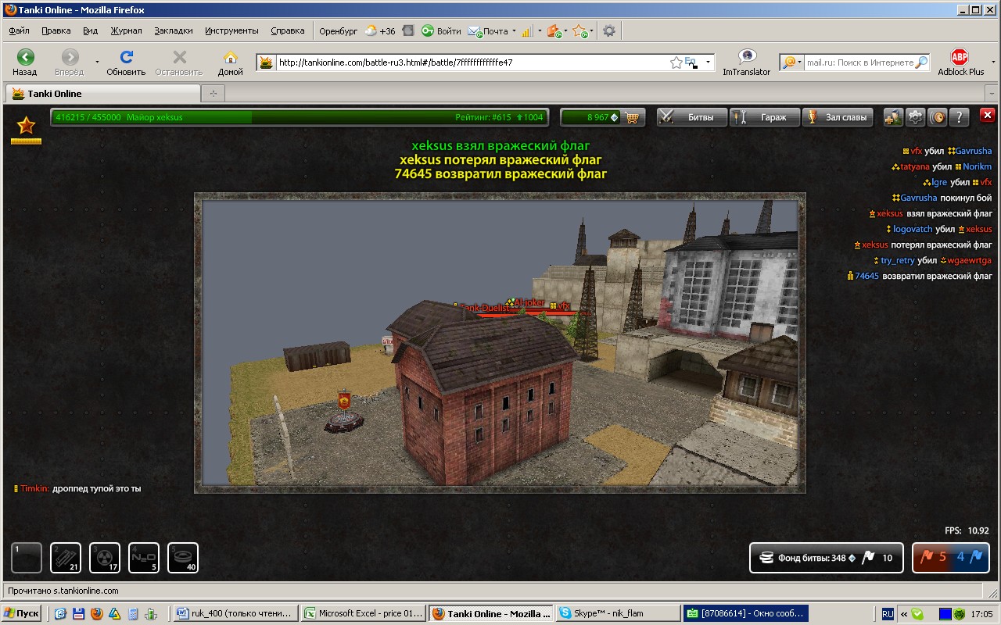This screenshot has height=625, width=1001.
Task: Place a mine from supply slot 40
Action: point(183,558)
